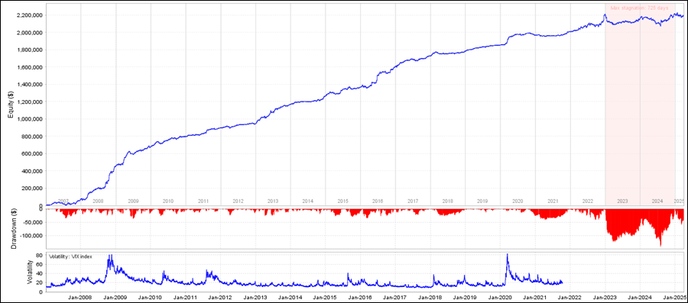688x303 pixels.
Task: Click the 80 value on volatility axis
Action: click(x=39, y=255)
